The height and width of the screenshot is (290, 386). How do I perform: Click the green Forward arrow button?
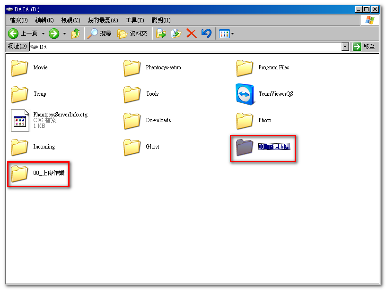tap(54, 33)
